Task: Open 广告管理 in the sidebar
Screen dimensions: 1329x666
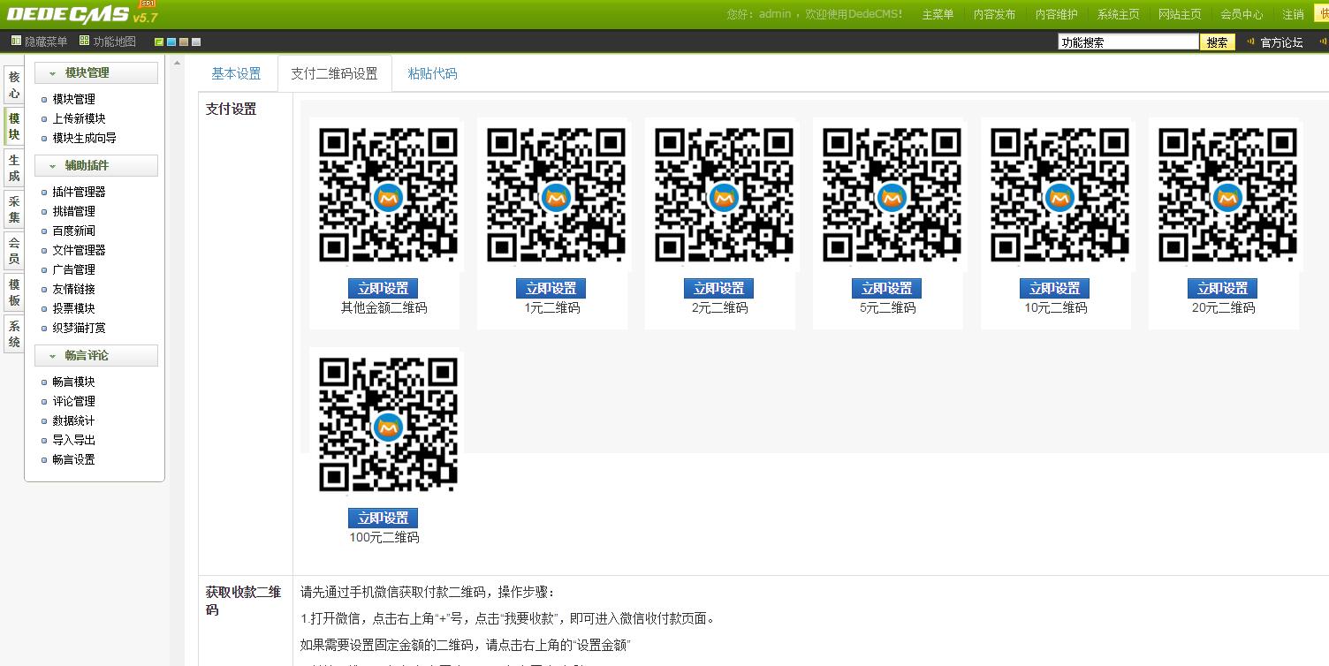Action: [x=73, y=269]
